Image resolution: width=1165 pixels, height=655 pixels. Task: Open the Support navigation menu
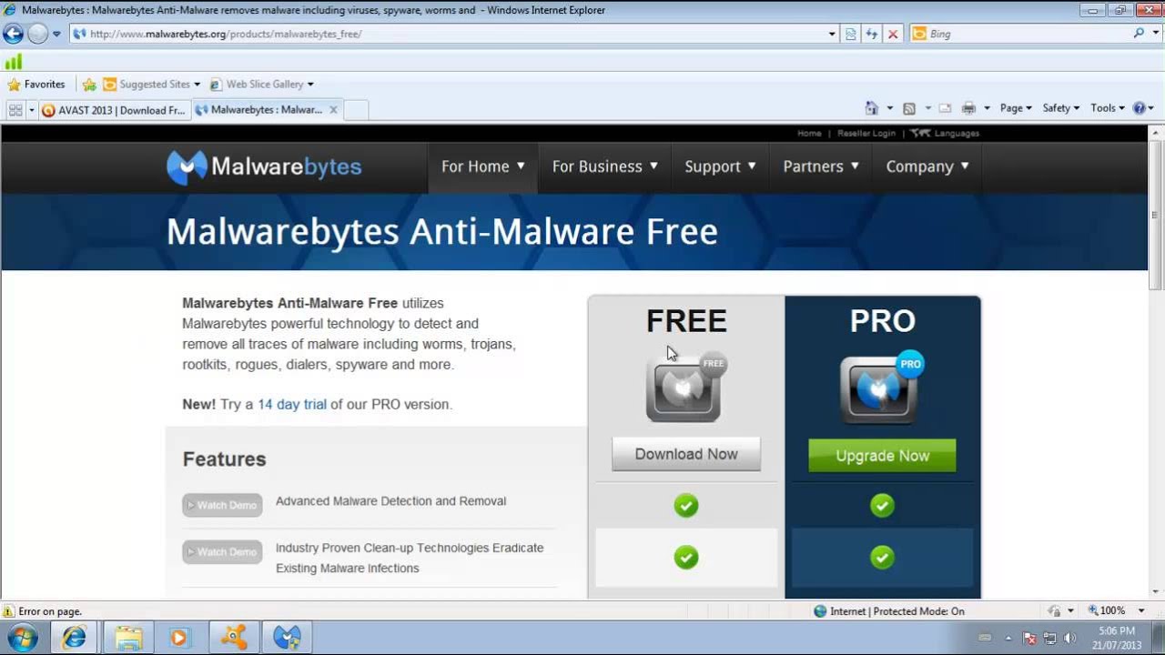tap(721, 166)
